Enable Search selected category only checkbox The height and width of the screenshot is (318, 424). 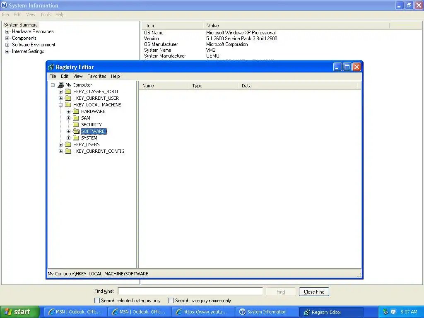pyautogui.click(x=97, y=301)
